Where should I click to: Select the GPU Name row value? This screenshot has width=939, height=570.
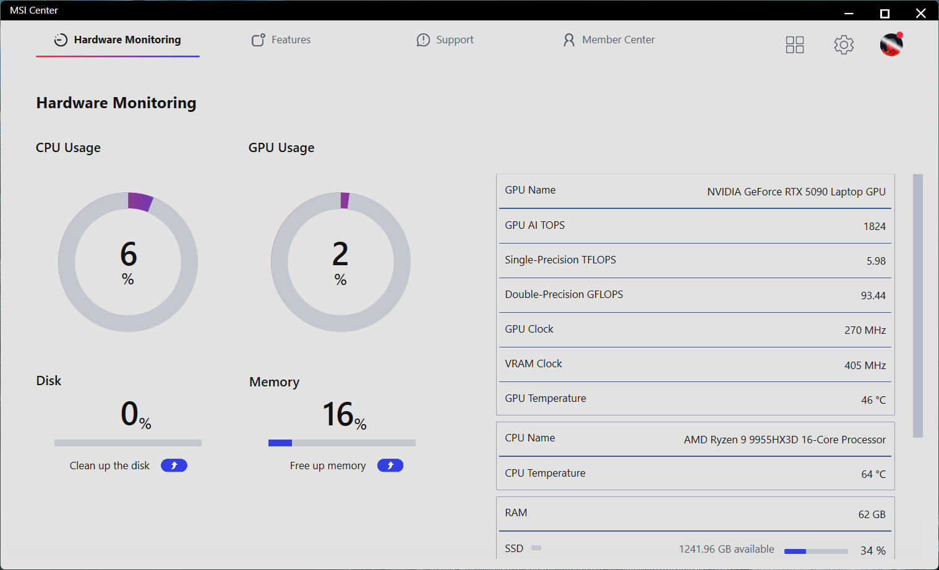(796, 192)
